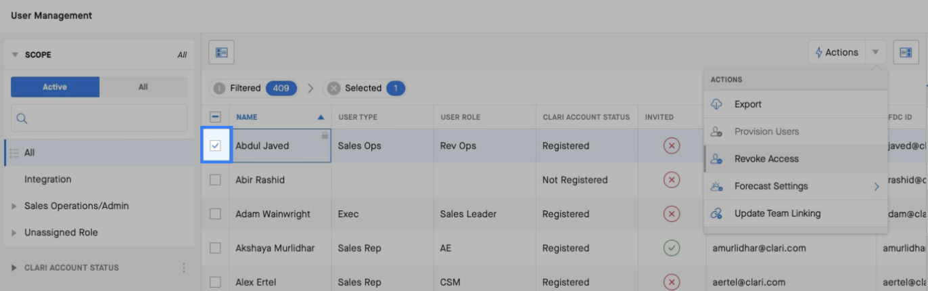Expand the Forecast Settings chevron arrow
Image resolution: width=928 pixels, height=291 pixels.
(877, 186)
